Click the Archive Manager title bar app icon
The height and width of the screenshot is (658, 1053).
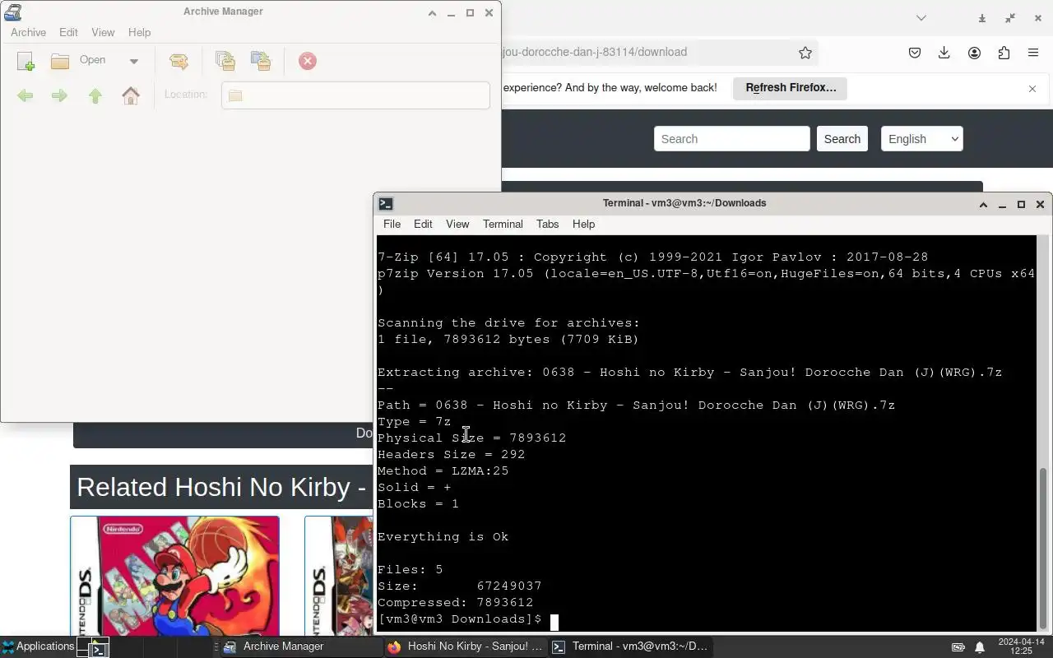pos(12,12)
